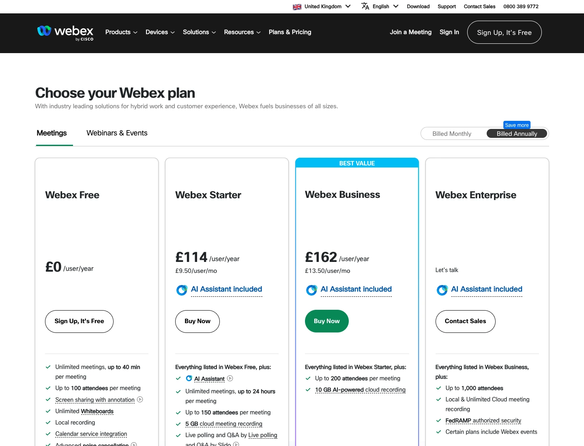Click Up to 1,000 attendees text

coord(474,388)
